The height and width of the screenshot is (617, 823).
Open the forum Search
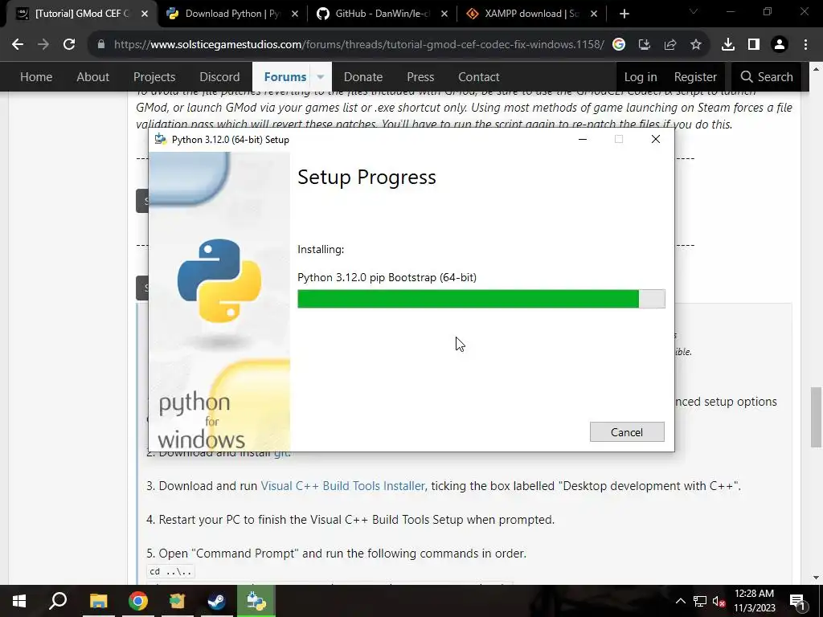click(x=766, y=76)
